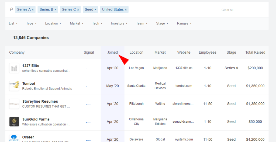
Task: Open the tombot.com website link
Action: point(184,86)
